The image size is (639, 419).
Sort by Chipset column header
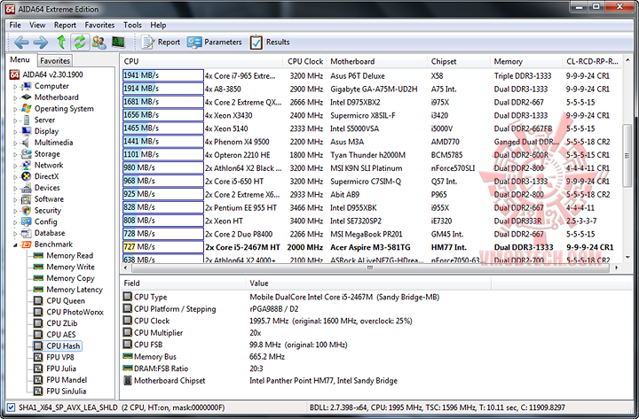pos(458,61)
